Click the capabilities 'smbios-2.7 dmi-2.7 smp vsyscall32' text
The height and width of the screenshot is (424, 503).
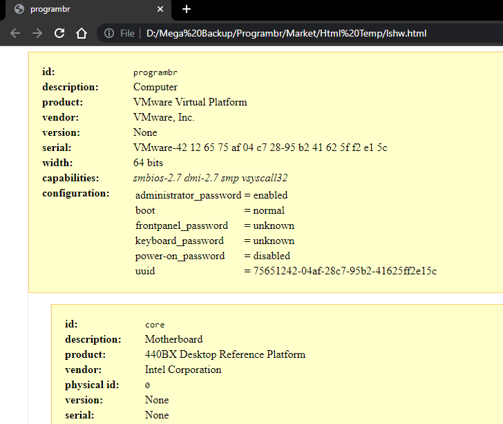pyautogui.click(x=211, y=178)
